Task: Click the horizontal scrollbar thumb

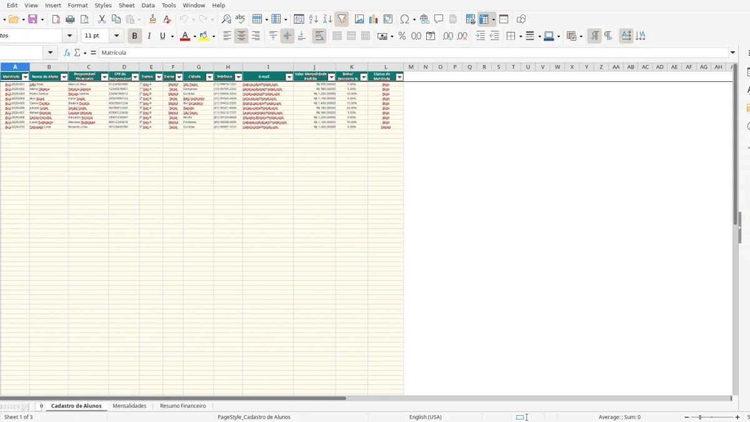Action: click(x=173, y=398)
